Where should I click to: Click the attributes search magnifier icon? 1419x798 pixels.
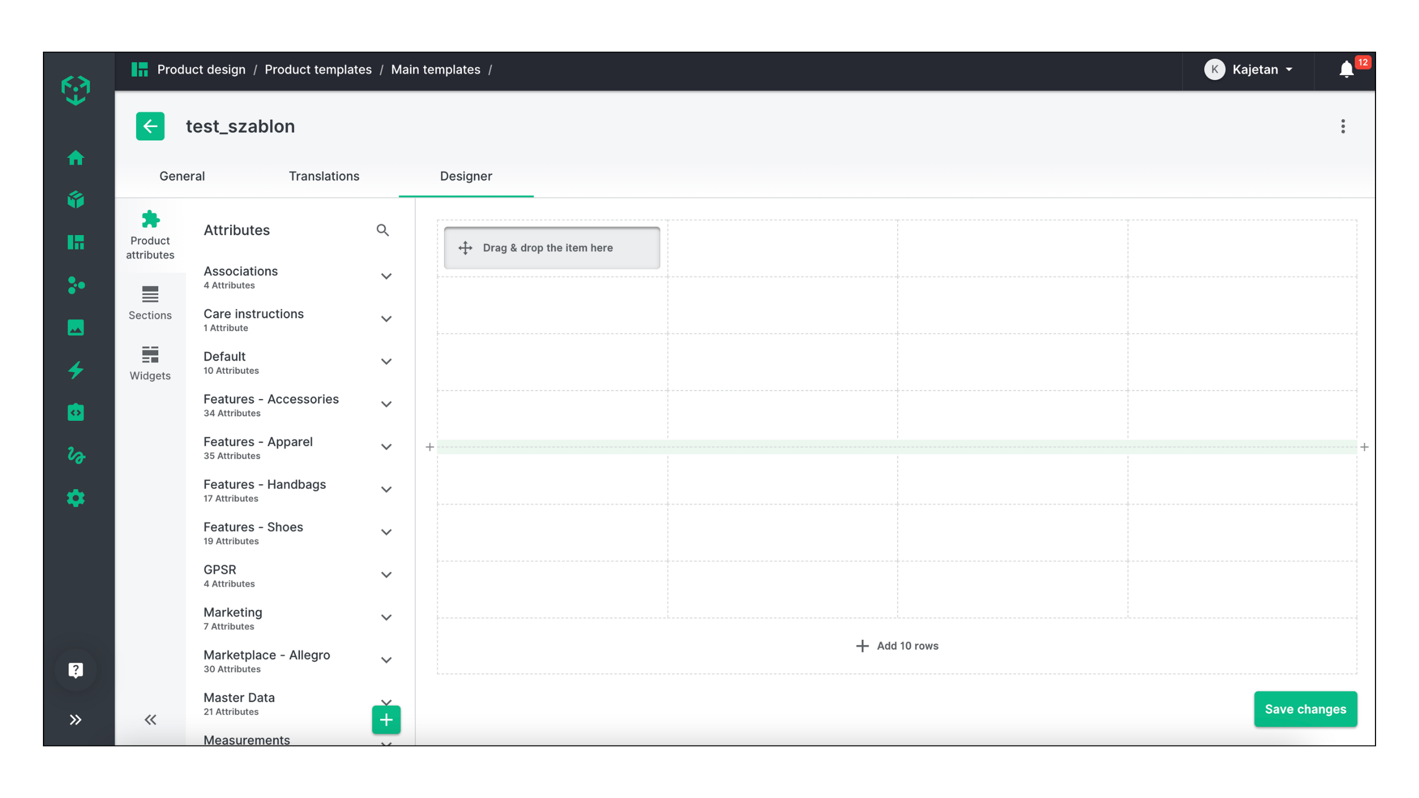[382, 230]
